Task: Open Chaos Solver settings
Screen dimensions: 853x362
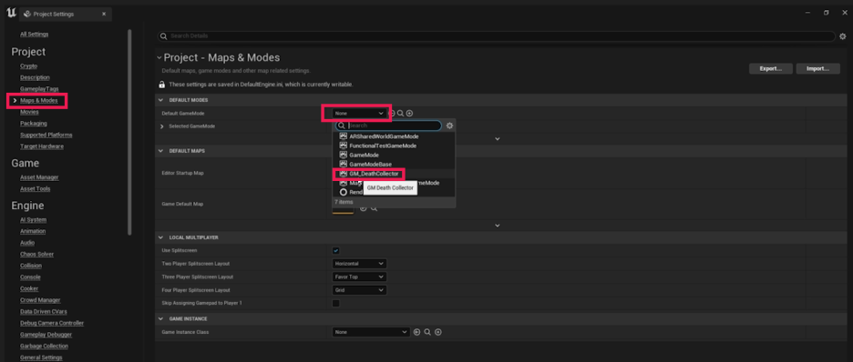Action: tap(37, 254)
